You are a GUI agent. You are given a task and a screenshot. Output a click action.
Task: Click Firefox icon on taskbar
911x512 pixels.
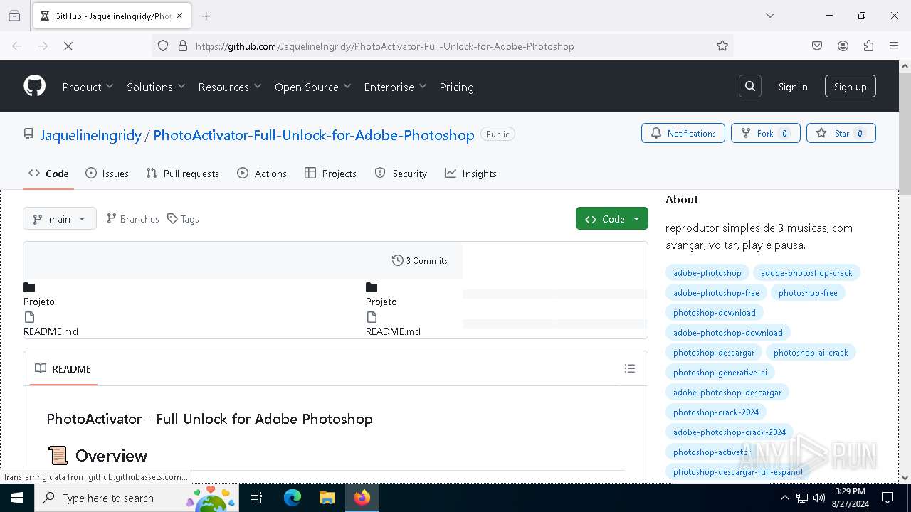pyautogui.click(x=362, y=498)
